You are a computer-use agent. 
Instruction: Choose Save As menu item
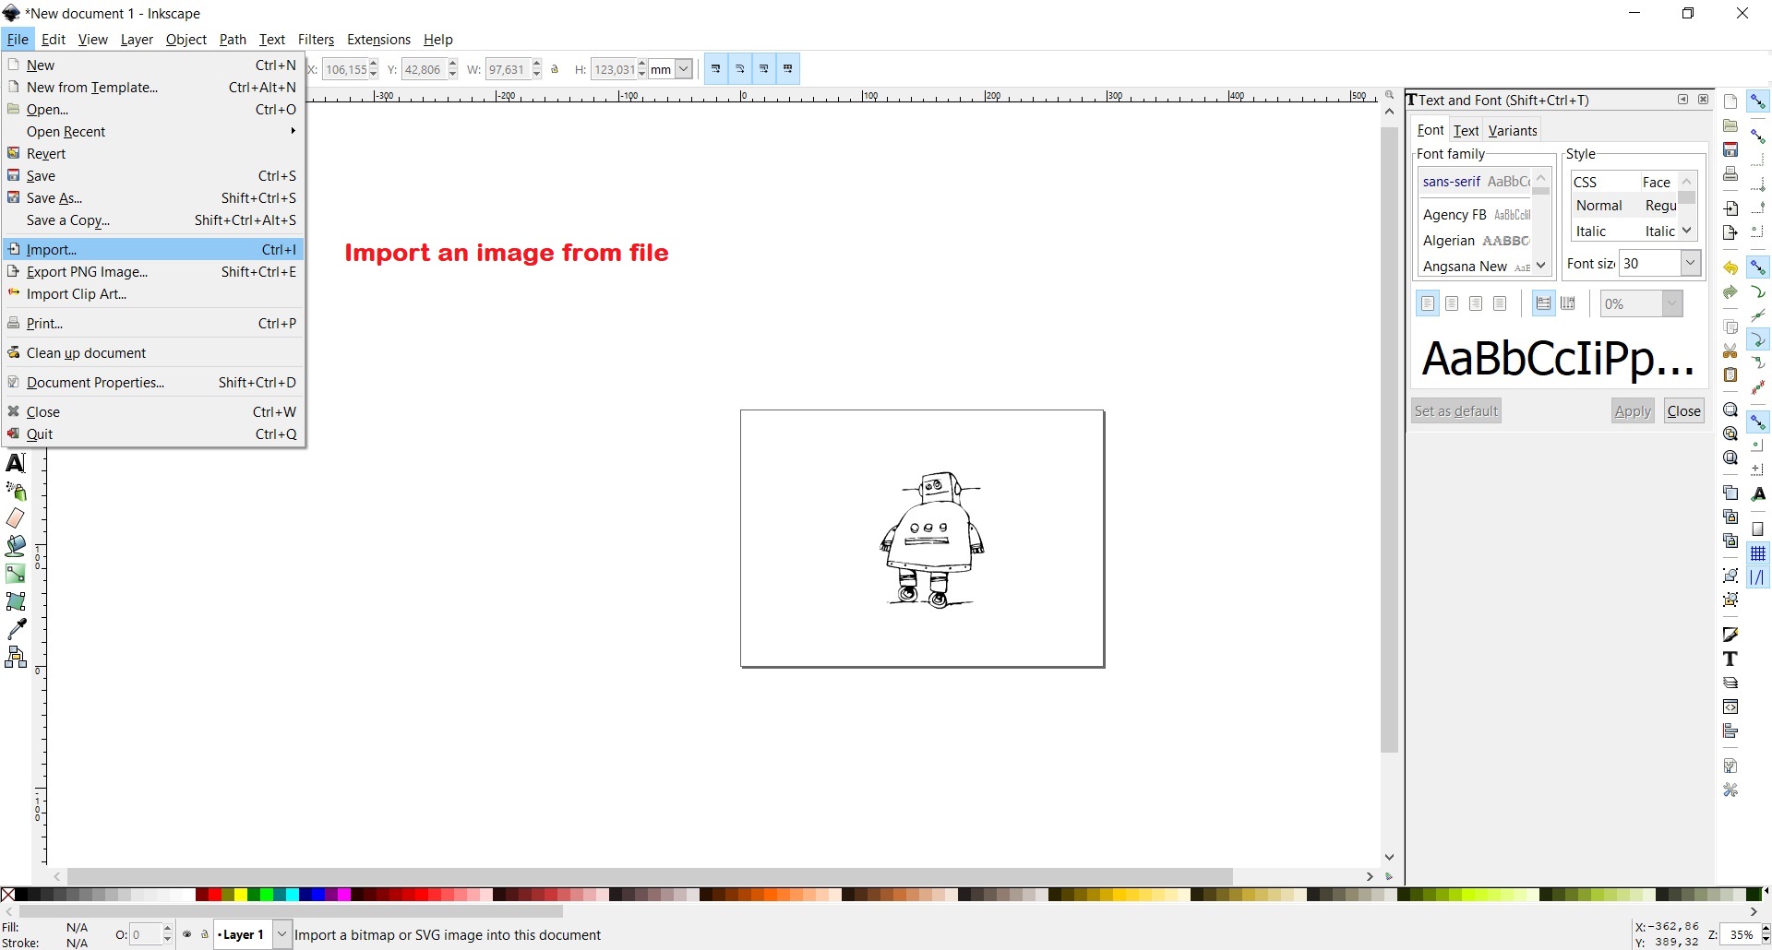153,198
